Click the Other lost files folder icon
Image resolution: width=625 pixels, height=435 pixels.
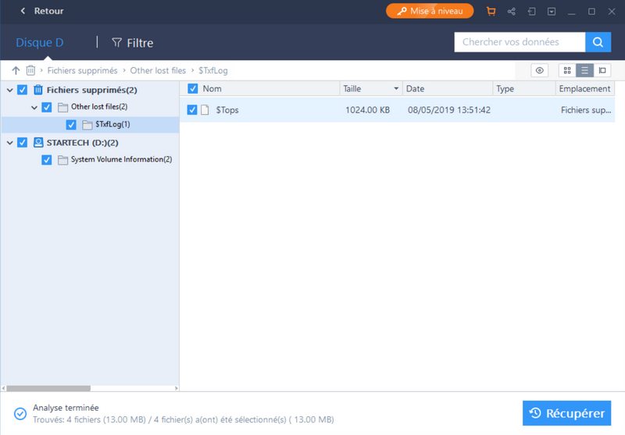coord(62,107)
